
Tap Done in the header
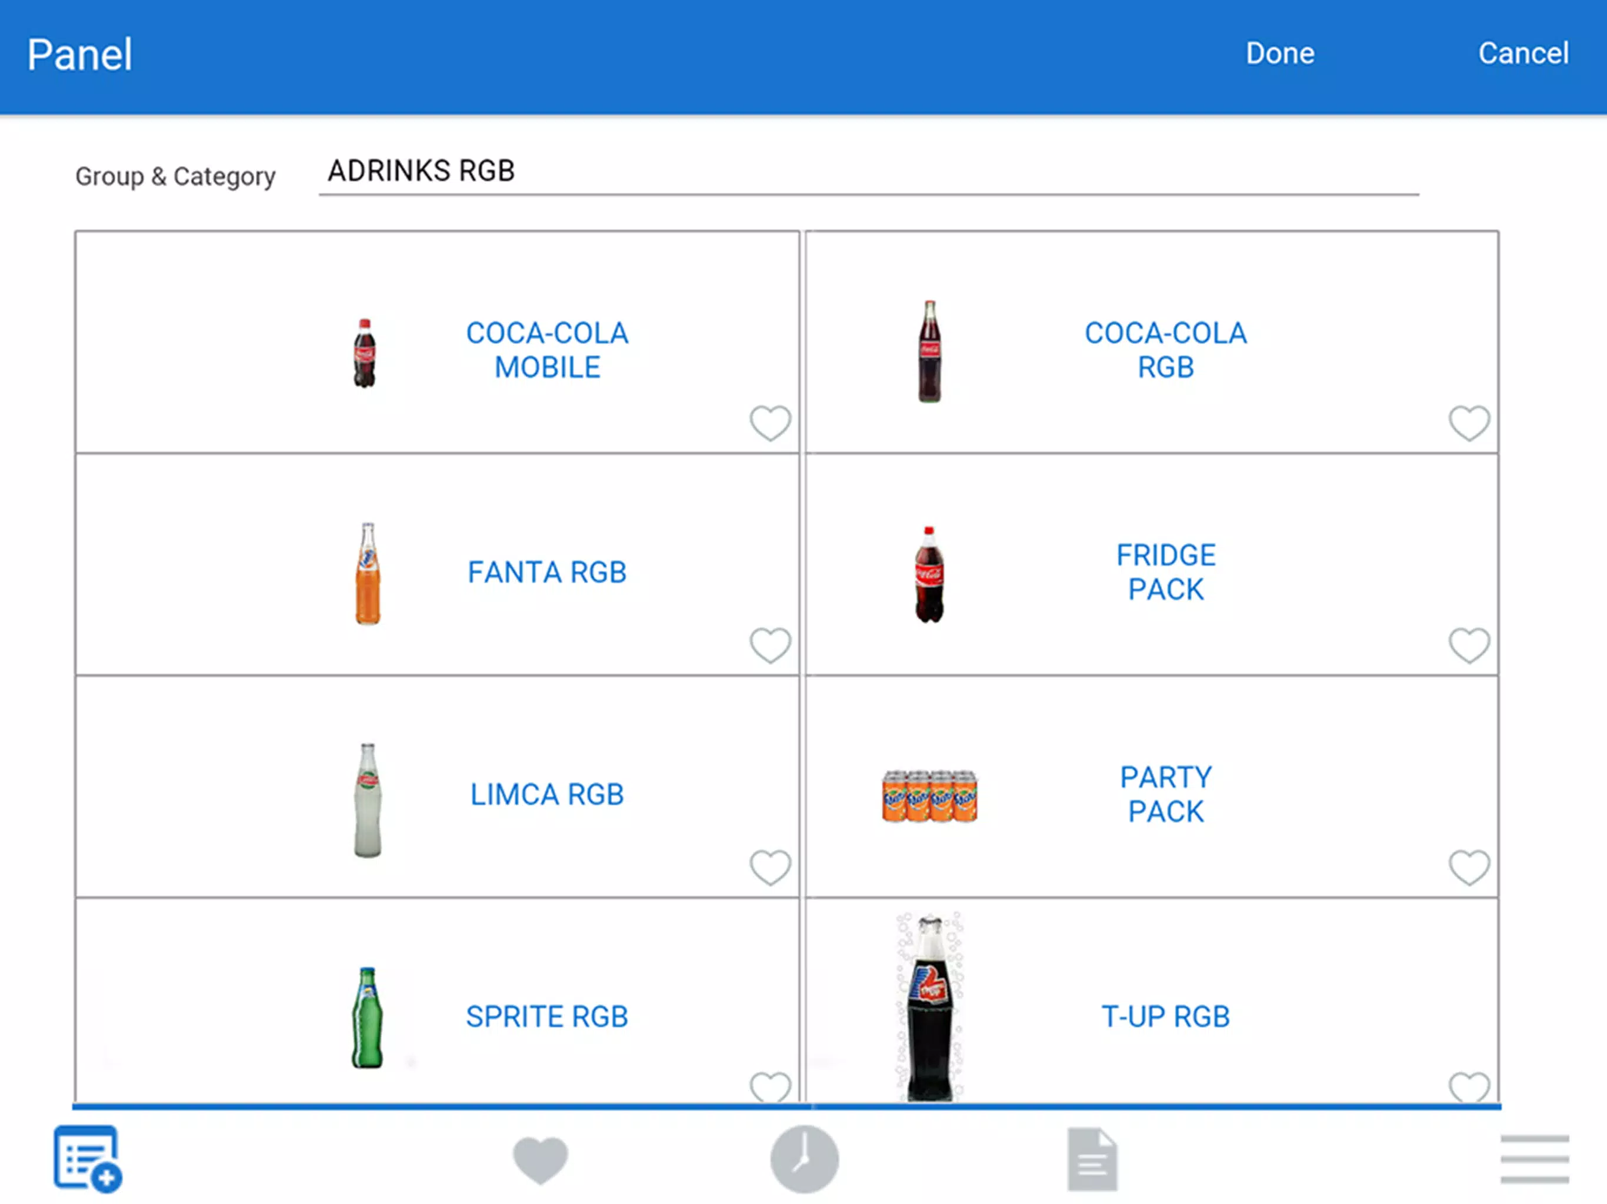tap(1280, 53)
